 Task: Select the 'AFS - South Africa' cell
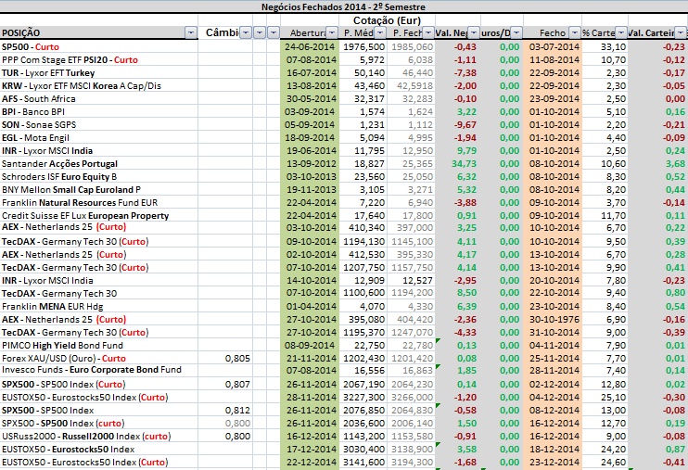tap(99, 99)
